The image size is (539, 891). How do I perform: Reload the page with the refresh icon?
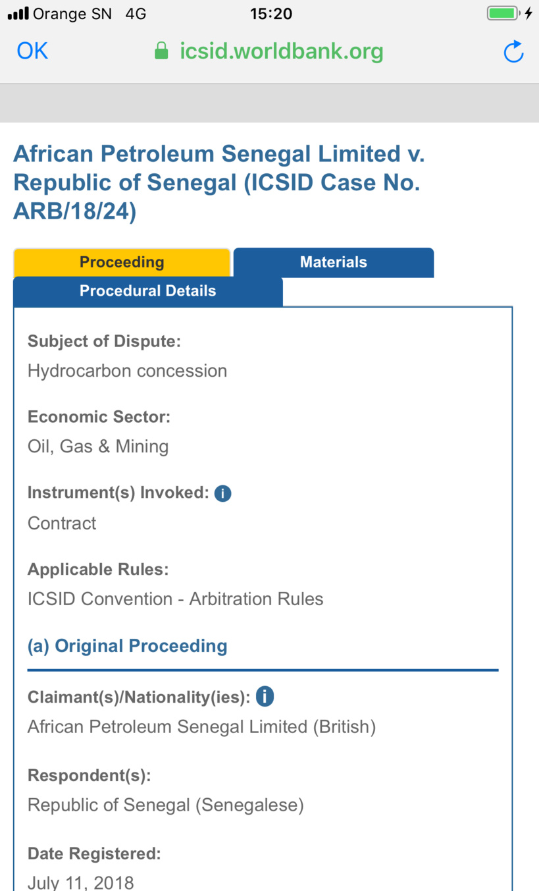tap(513, 51)
